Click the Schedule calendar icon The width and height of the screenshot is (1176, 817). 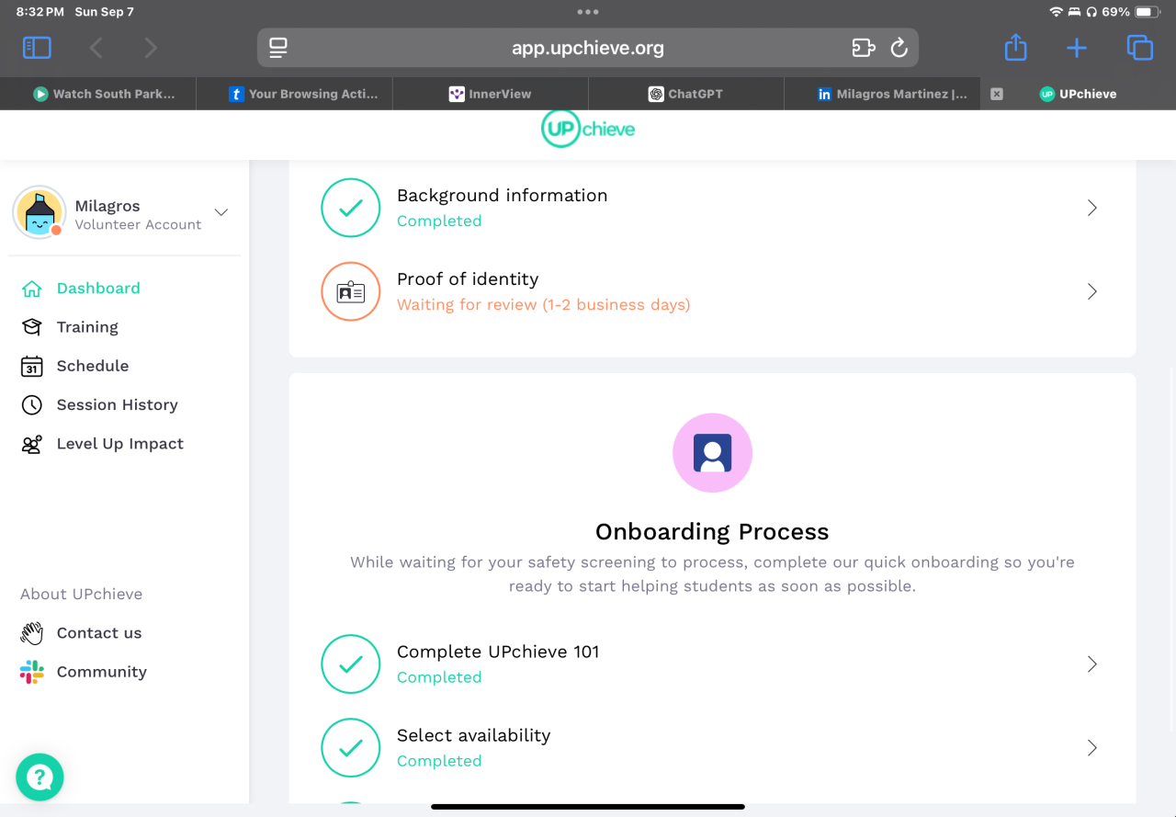32,366
